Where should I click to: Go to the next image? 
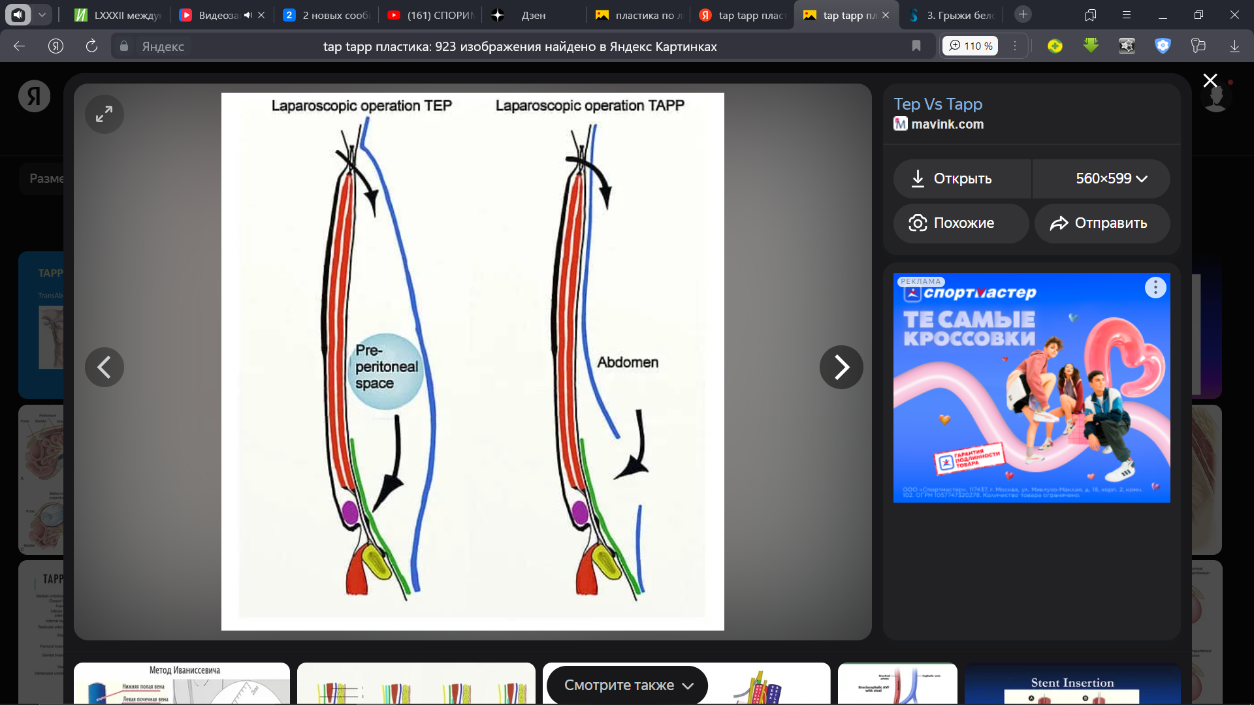(x=841, y=367)
